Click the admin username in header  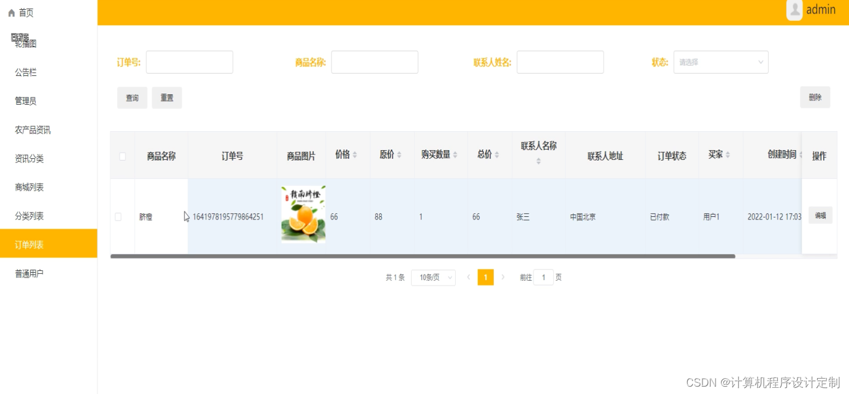(x=821, y=10)
